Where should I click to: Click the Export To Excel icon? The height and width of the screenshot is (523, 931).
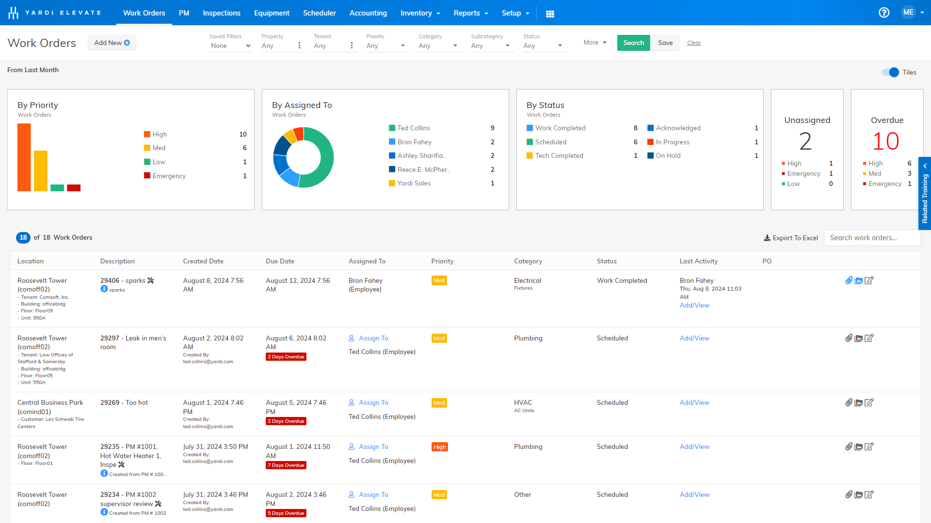[x=767, y=238]
